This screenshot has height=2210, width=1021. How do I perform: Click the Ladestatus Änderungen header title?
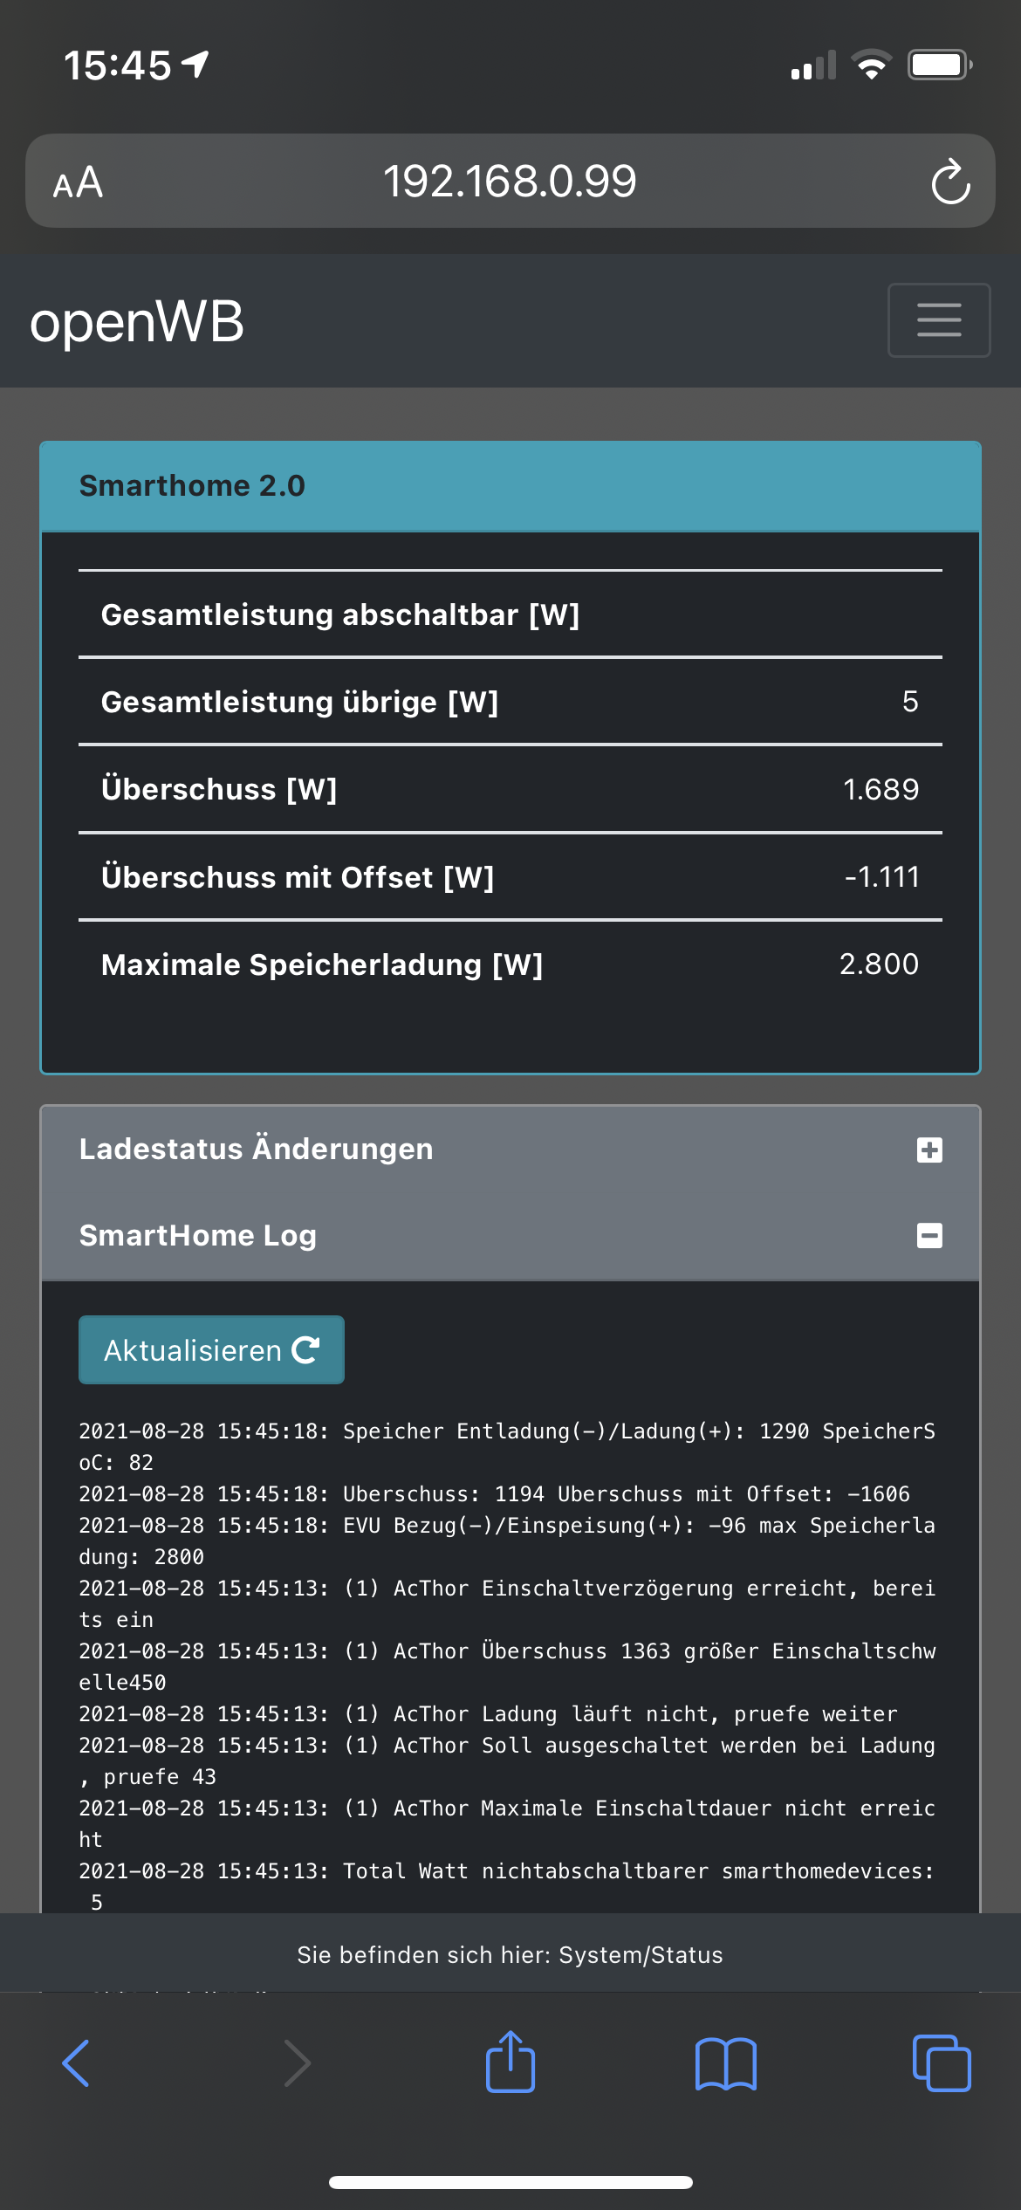(x=257, y=1149)
